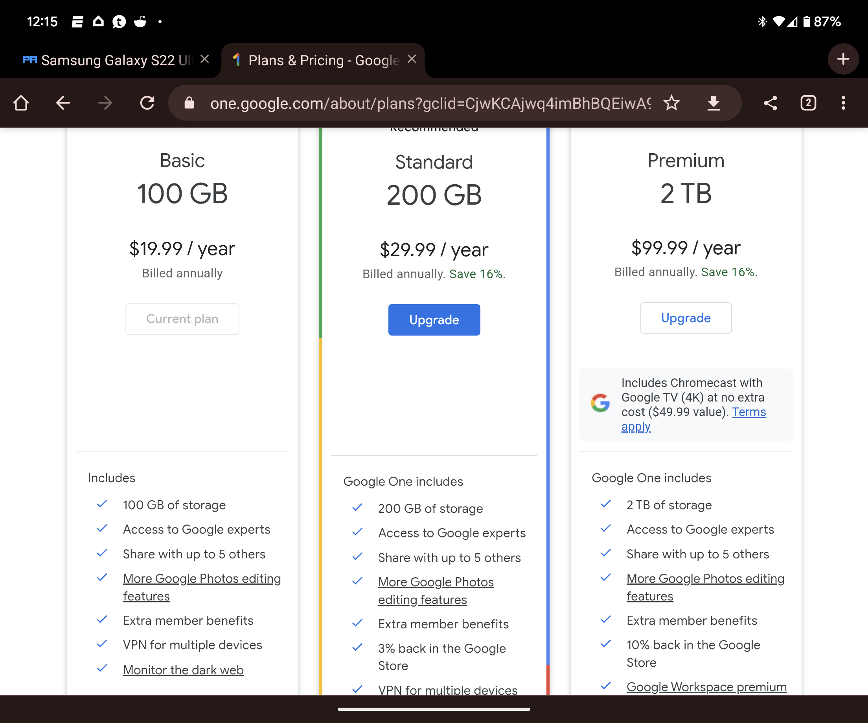
Task: Close the Samsung Galaxy S22 tab
Action: tap(204, 59)
